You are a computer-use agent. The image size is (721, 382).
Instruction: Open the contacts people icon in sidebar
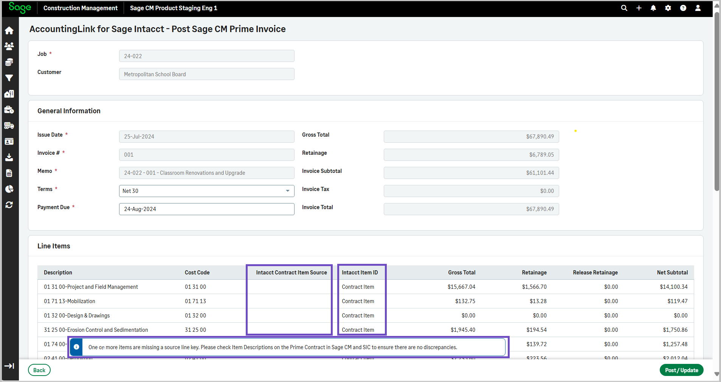(x=9, y=46)
